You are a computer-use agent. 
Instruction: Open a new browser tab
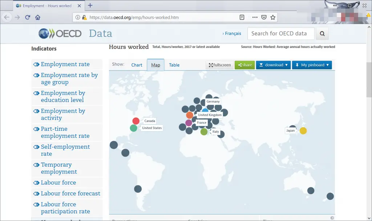(90, 5)
